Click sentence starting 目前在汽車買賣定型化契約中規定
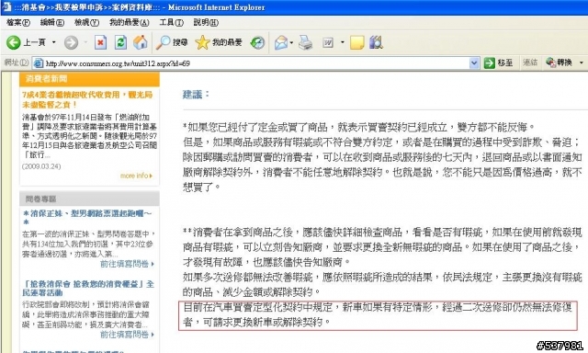This screenshot has height=353, width=588. 378,314
